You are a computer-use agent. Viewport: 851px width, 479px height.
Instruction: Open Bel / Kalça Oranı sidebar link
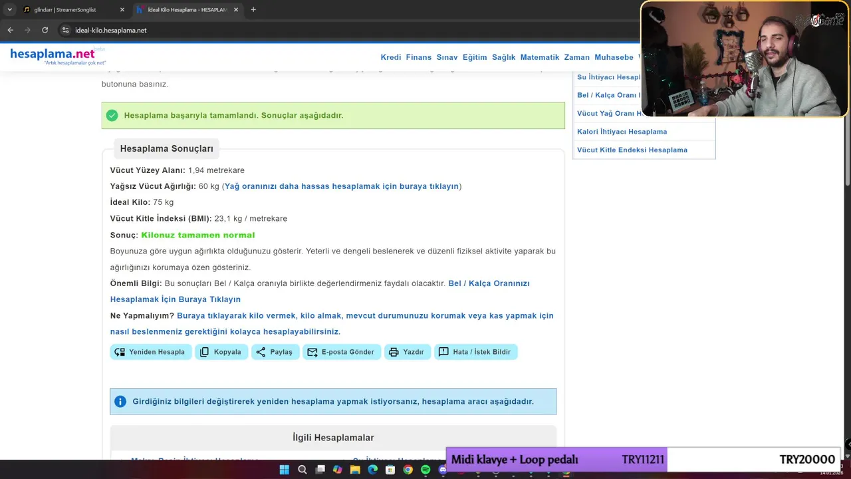pyautogui.click(x=608, y=95)
